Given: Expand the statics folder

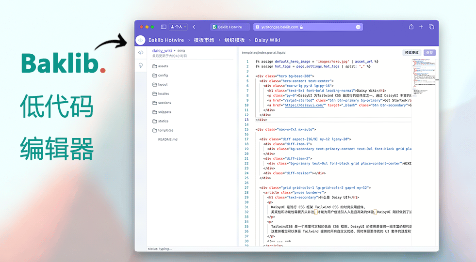Looking at the screenshot, I should (x=160, y=121).
